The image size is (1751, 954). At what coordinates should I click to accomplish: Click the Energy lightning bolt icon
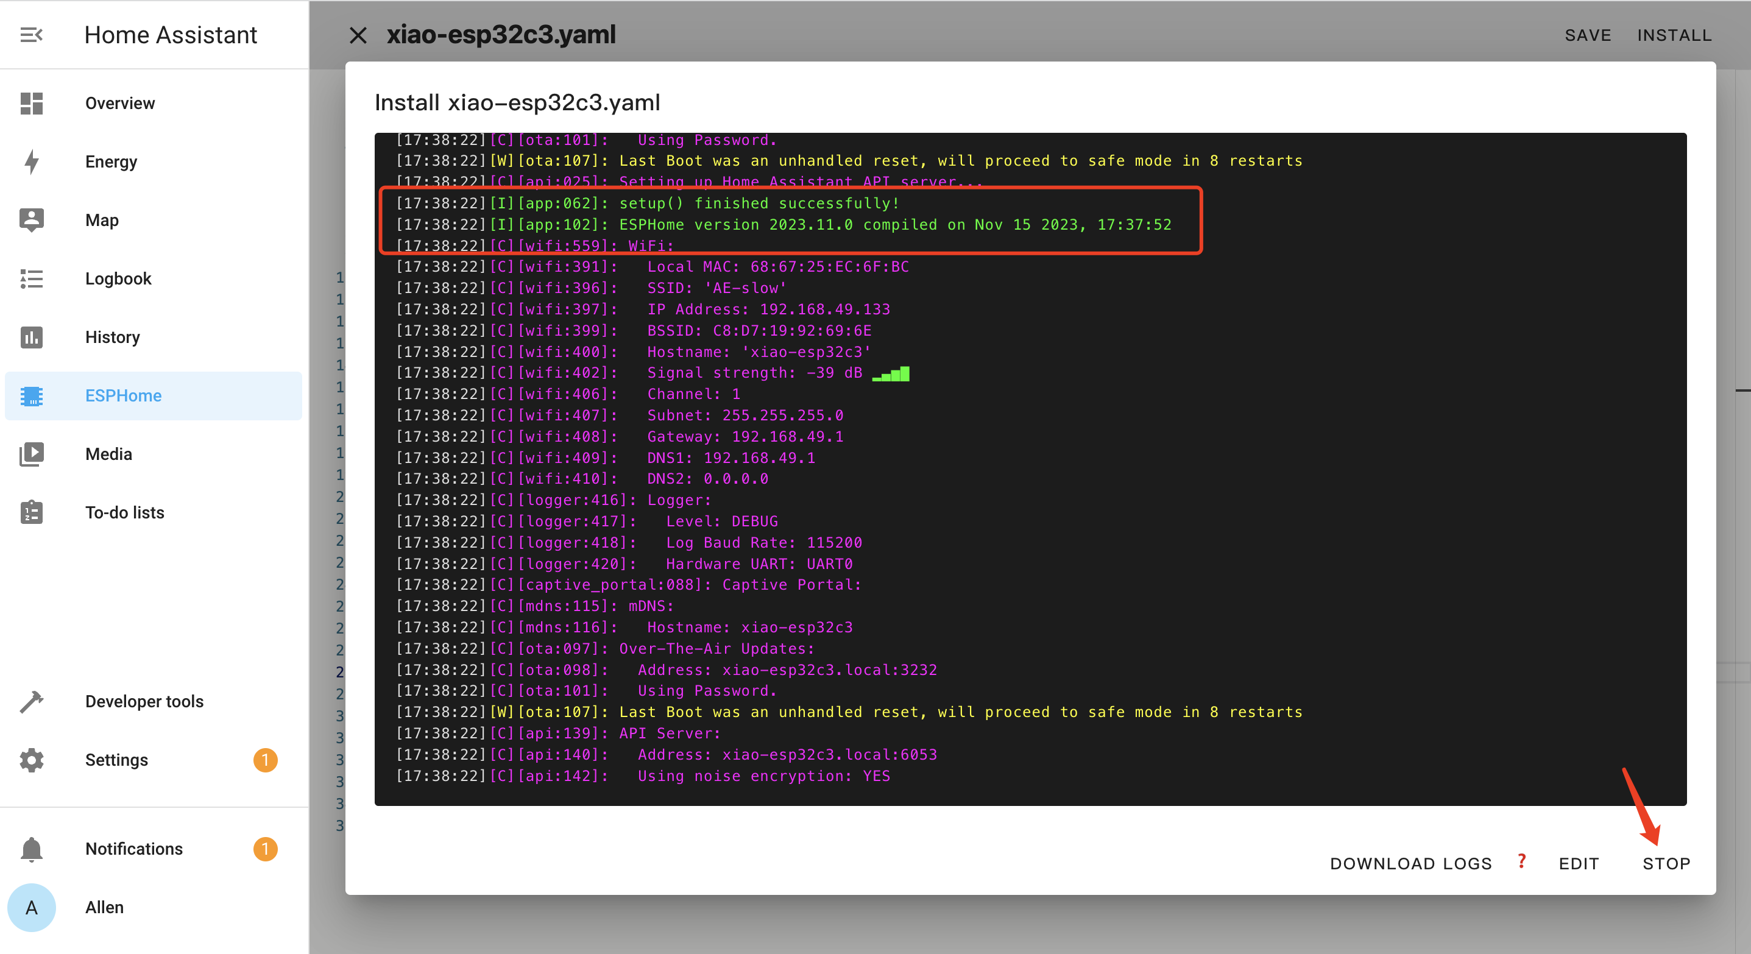click(31, 161)
